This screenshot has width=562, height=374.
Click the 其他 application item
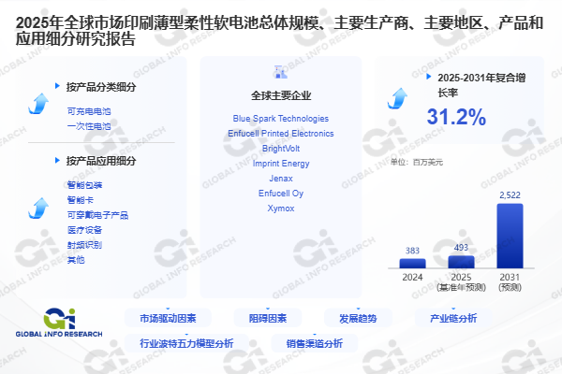point(76,260)
